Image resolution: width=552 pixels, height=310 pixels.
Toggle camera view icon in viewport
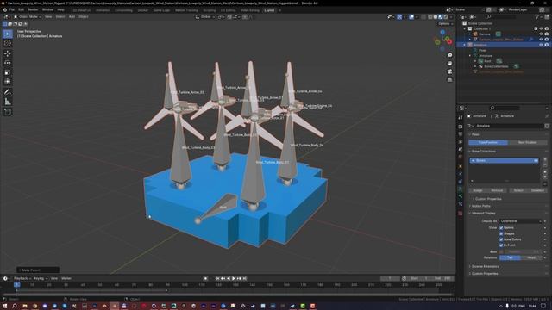(449, 71)
